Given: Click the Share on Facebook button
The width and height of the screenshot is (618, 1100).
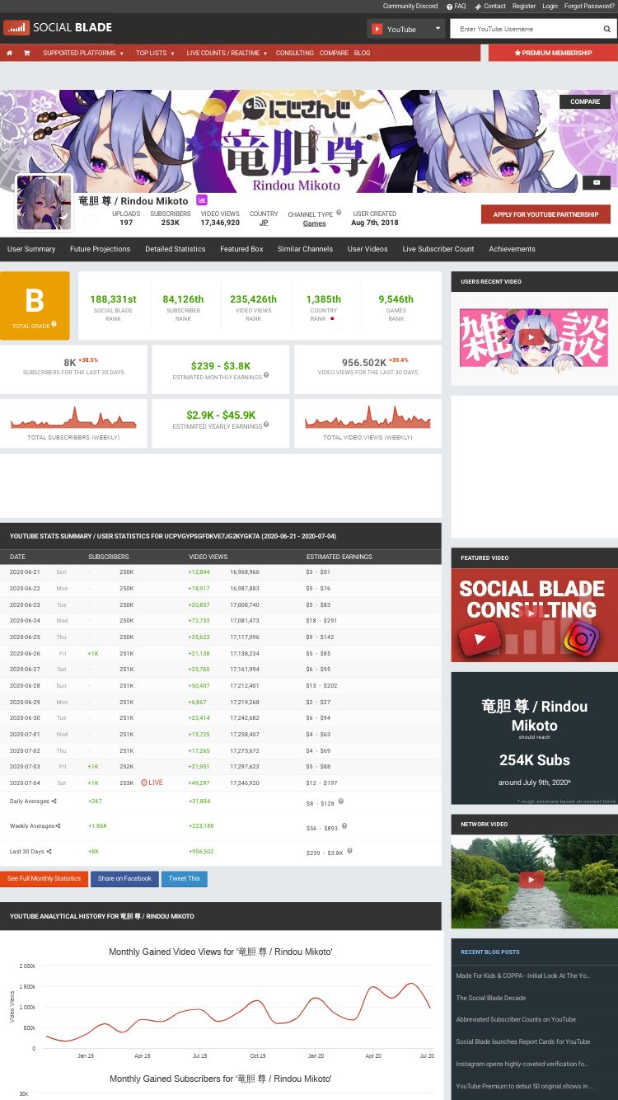Looking at the screenshot, I should click(x=124, y=879).
